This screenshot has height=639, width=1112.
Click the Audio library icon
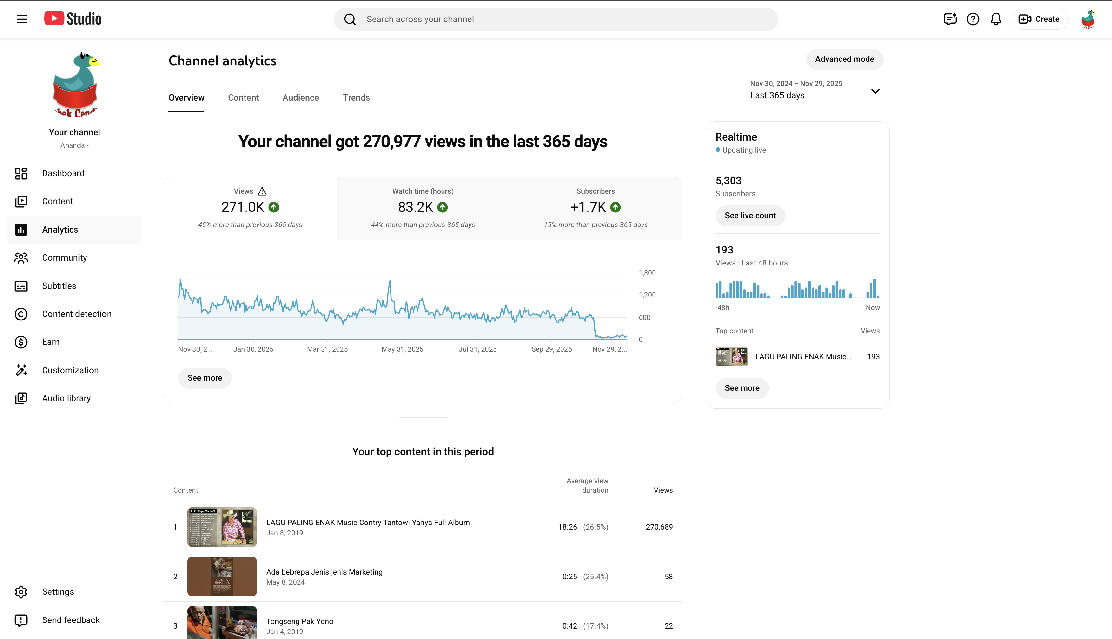tap(21, 398)
